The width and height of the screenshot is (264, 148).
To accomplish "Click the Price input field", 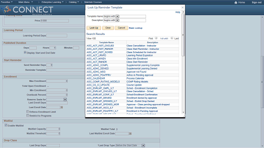I will [x=54, y=21].
